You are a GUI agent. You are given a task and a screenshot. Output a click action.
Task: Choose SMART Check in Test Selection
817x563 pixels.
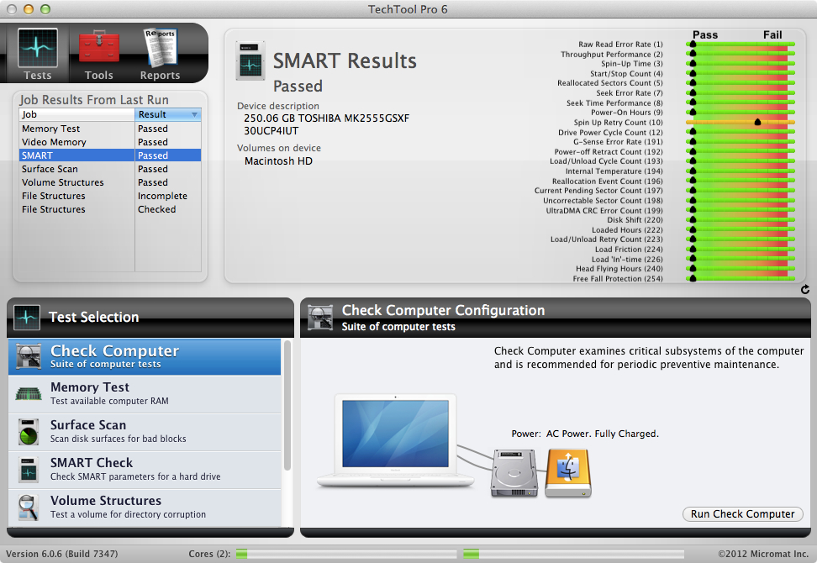[145, 470]
